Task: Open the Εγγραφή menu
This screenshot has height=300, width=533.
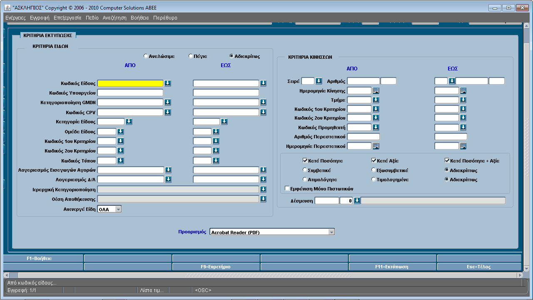Action: [40, 18]
